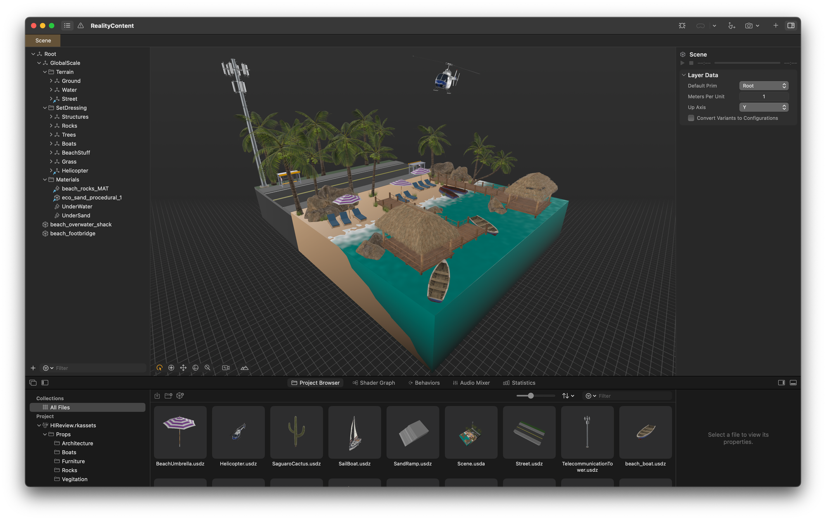Open the Default Prim dropdown
This screenshot has height=520, width=826.
point(764,85)
